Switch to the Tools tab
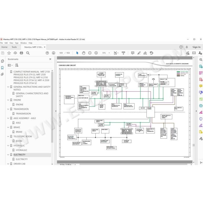 14,47
